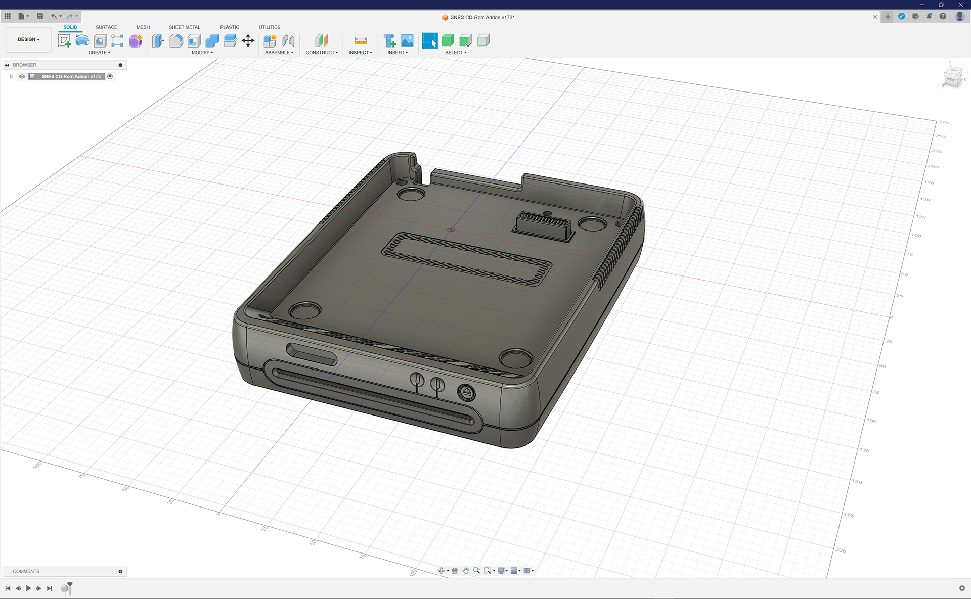
Task: Open the SELECT dropdown
Action: tap(456, 53)
